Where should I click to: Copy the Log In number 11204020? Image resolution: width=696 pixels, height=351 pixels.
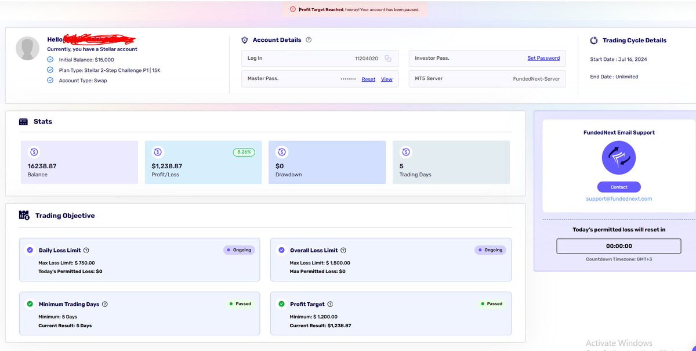(x=388, y=59)
